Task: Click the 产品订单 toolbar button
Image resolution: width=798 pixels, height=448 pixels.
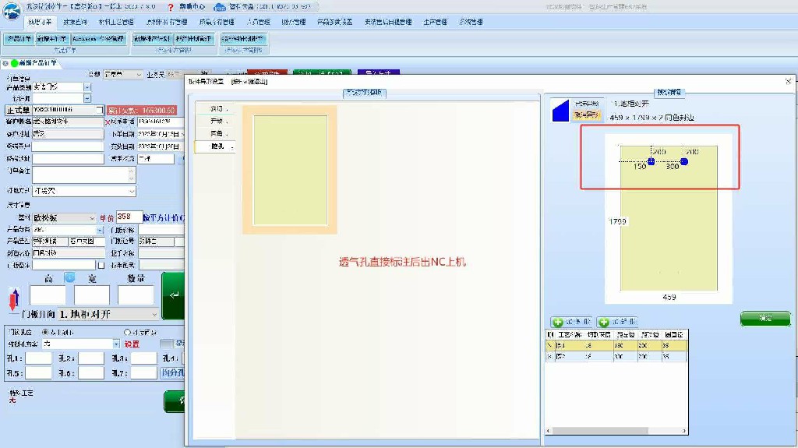Action: point(19,39)
